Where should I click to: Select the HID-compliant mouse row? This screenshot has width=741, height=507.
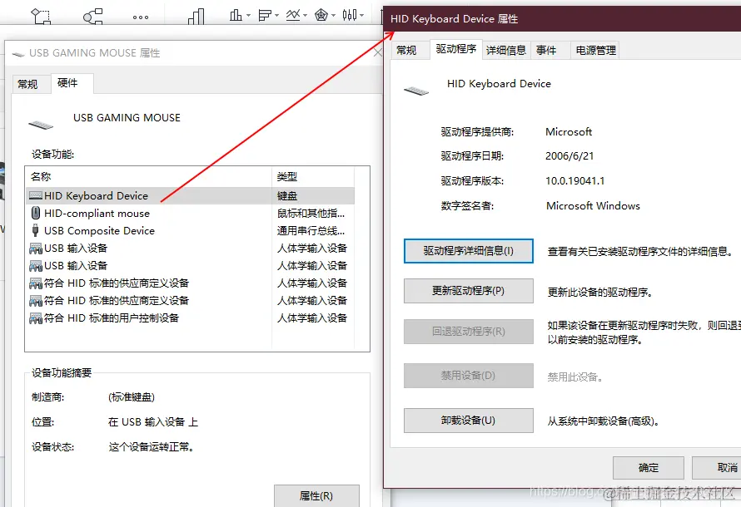(190, 213)
